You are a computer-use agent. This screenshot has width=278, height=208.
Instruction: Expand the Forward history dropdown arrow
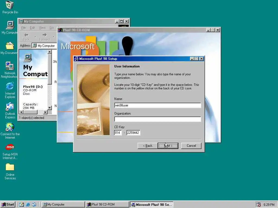[x=53, y=37]
